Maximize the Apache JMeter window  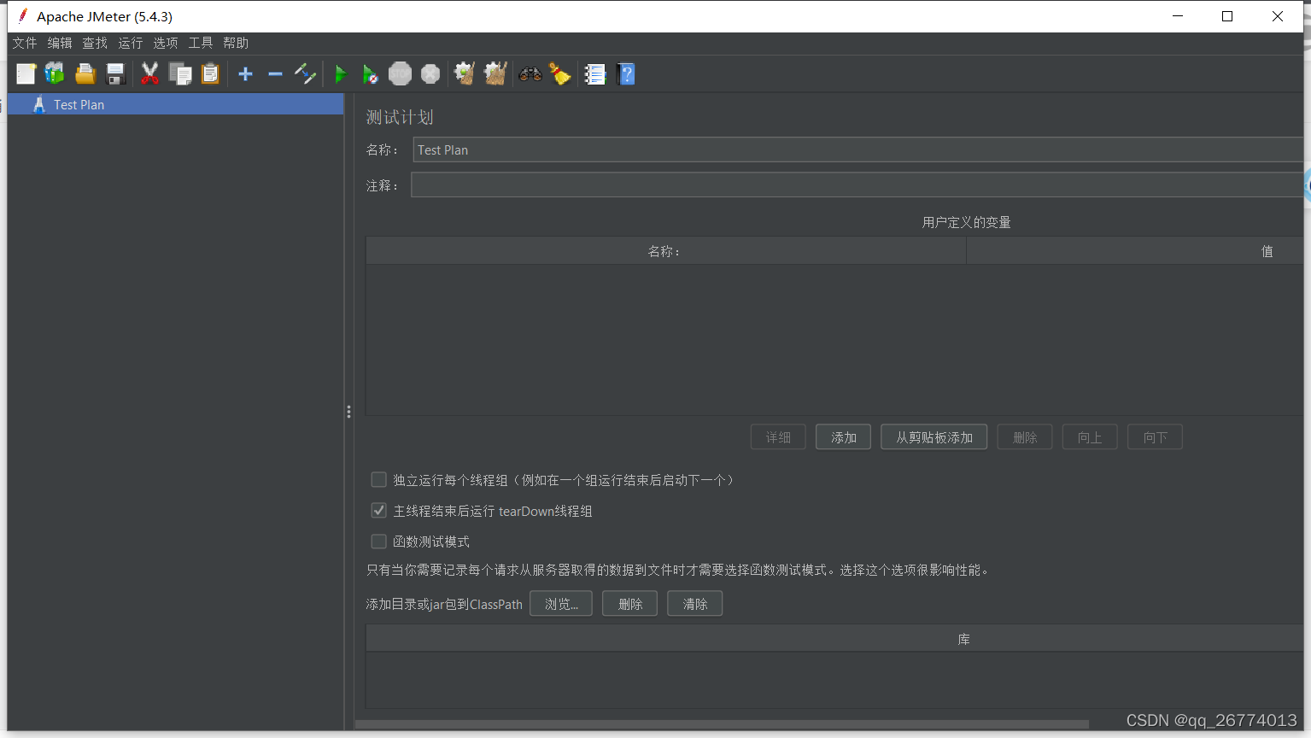click(x=1227, y=16)
